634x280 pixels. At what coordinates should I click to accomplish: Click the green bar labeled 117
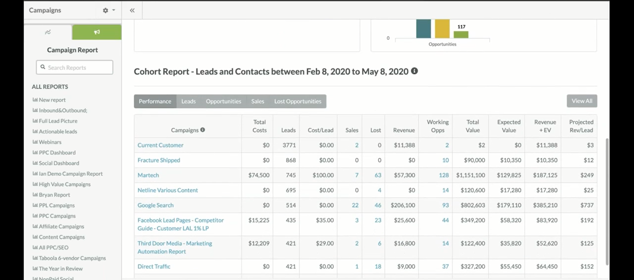point(461,35)
